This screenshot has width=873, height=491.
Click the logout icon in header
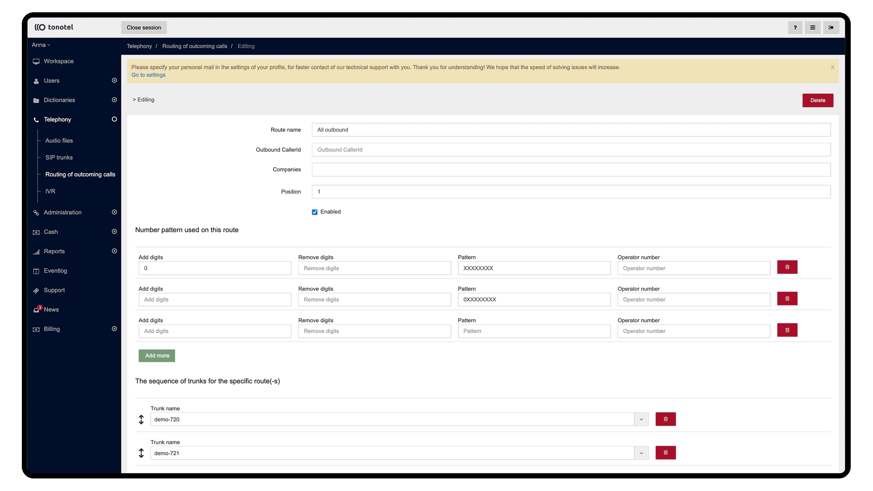[x=831, y=28]
